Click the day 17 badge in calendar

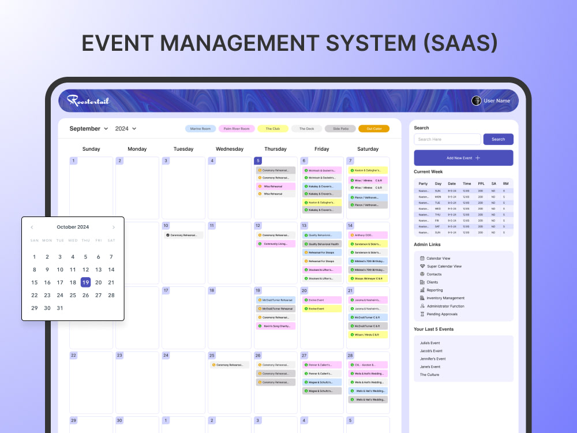(x=166, y=290)
